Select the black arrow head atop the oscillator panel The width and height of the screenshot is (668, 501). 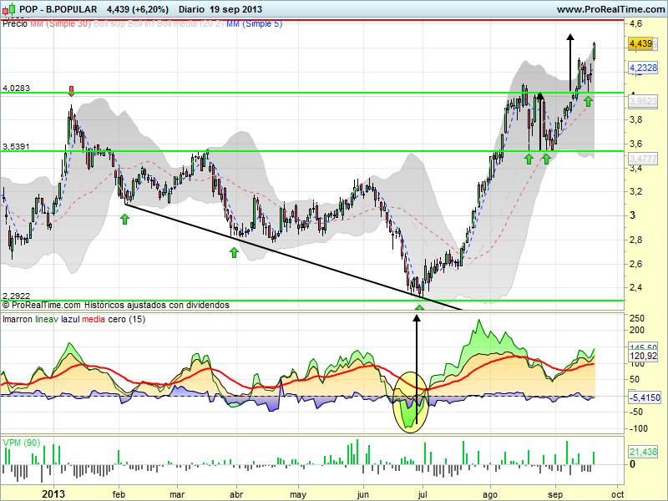(x=417, y=318)
